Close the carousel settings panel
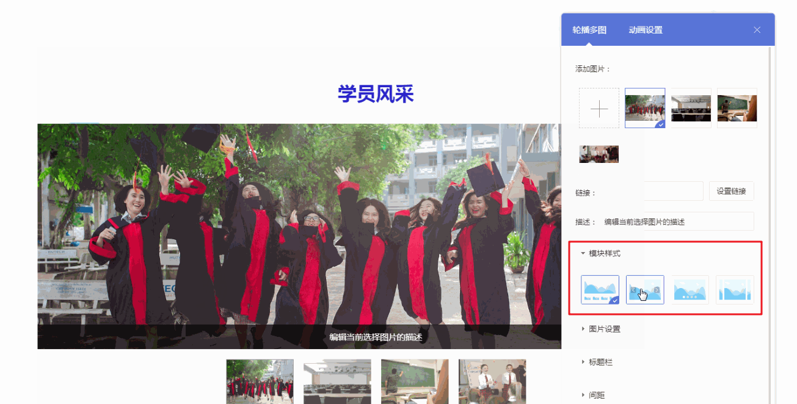The image size is (797, 404). click(x=757, y=30)
